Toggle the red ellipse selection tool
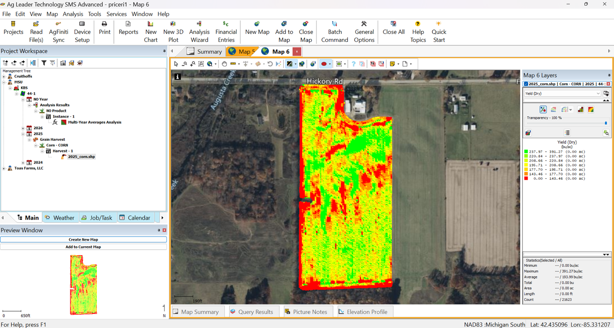 click(x=324, y=64)
